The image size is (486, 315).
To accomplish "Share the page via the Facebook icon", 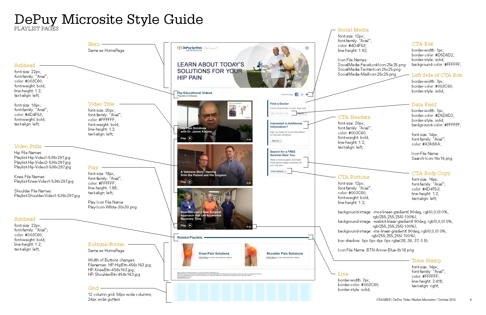I will click(296, 94).
